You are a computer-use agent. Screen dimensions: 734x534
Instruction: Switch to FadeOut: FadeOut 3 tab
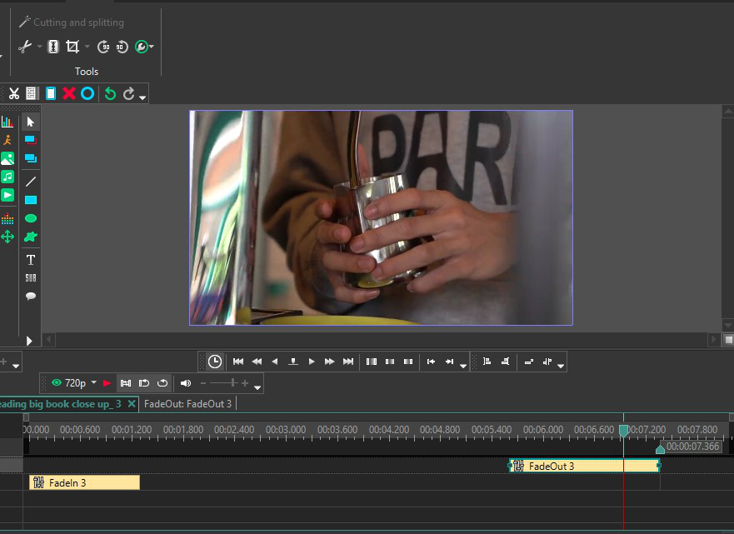coord(187,403)
